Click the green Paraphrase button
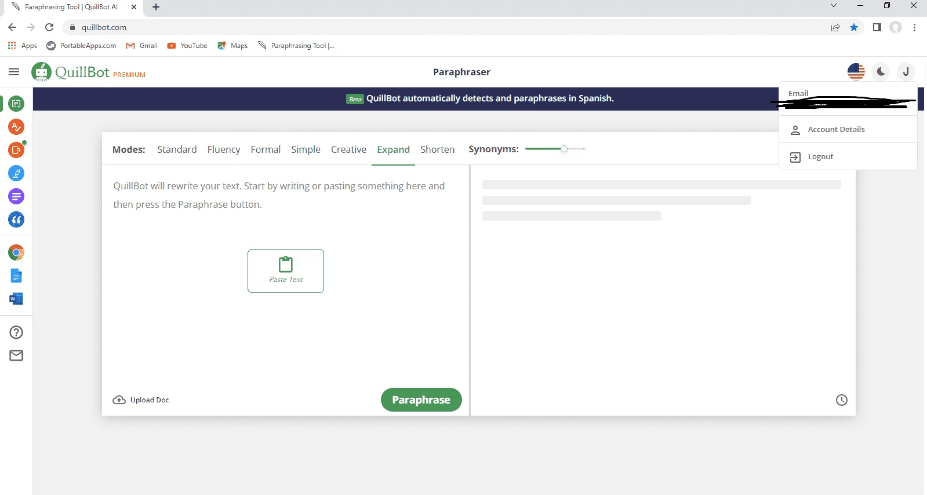This screenshot has width=927, height=495. pyautogui.click(x=421, y=400)
